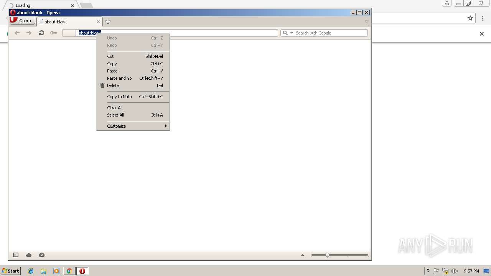Open the Opera main menu button

(22, 21)
